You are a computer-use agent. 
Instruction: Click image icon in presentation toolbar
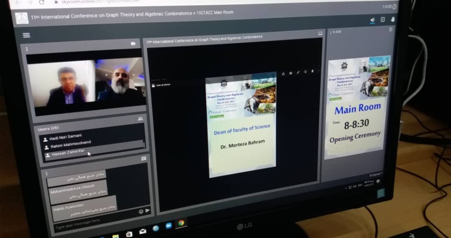pyautogui.click(x=291, y=73)
